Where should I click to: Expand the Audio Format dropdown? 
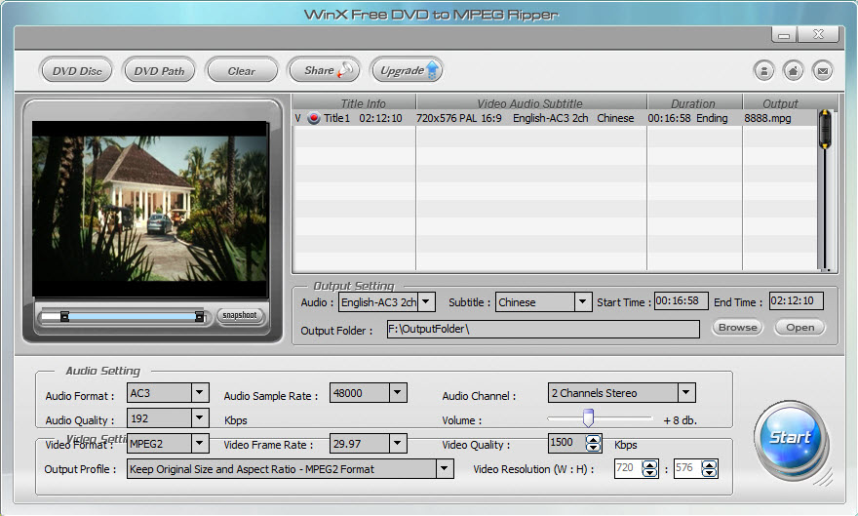coord(200,393)
